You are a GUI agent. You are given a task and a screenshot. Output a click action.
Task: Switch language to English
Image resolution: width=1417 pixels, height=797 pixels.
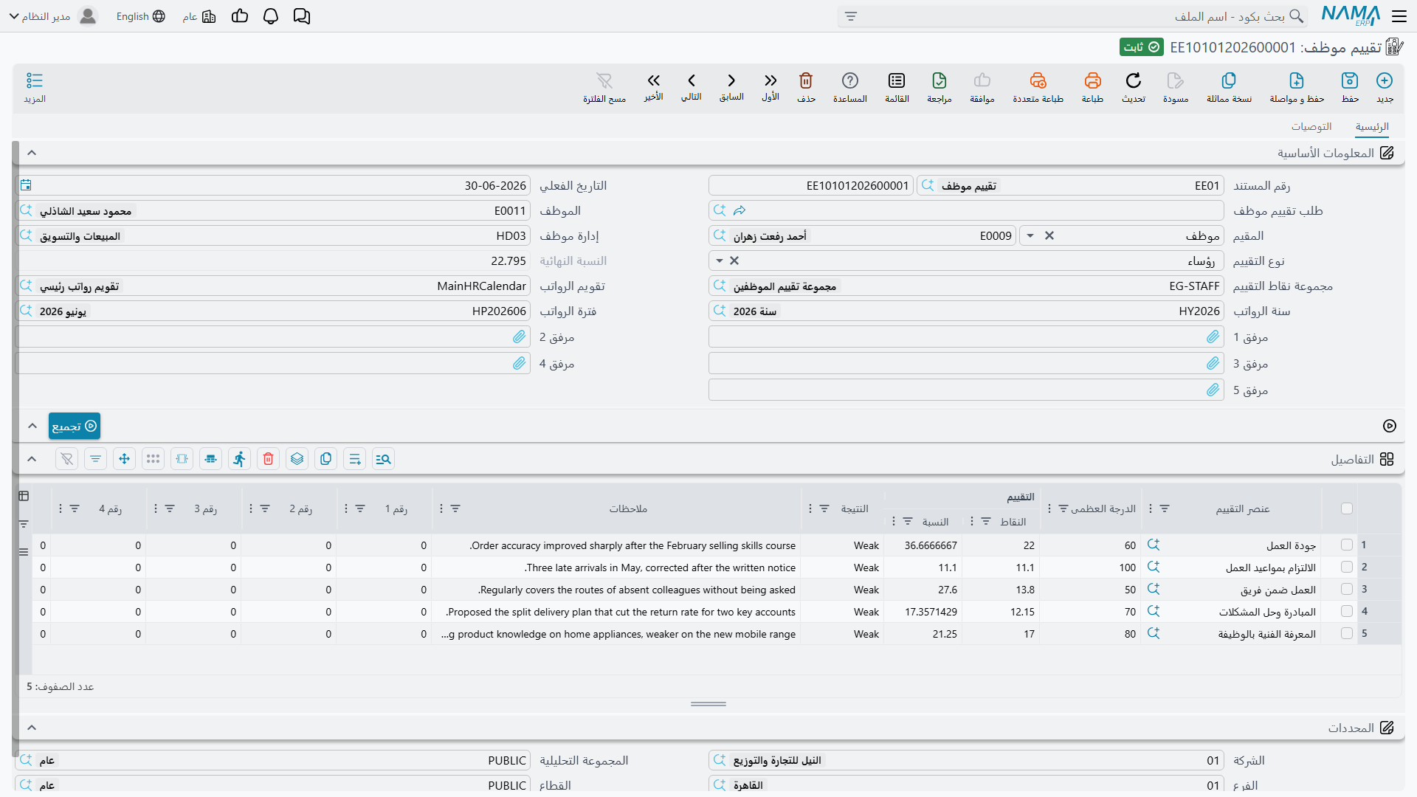140,16
